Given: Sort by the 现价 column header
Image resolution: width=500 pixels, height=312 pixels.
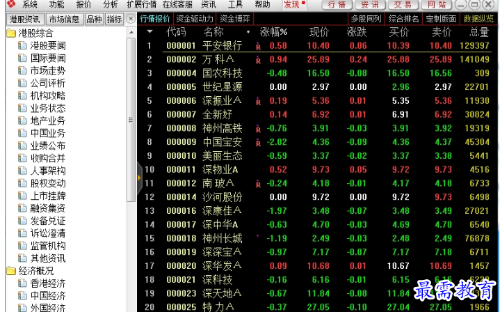Looking at the screenshot, I should pyautogui.click(x=319, y=32).
